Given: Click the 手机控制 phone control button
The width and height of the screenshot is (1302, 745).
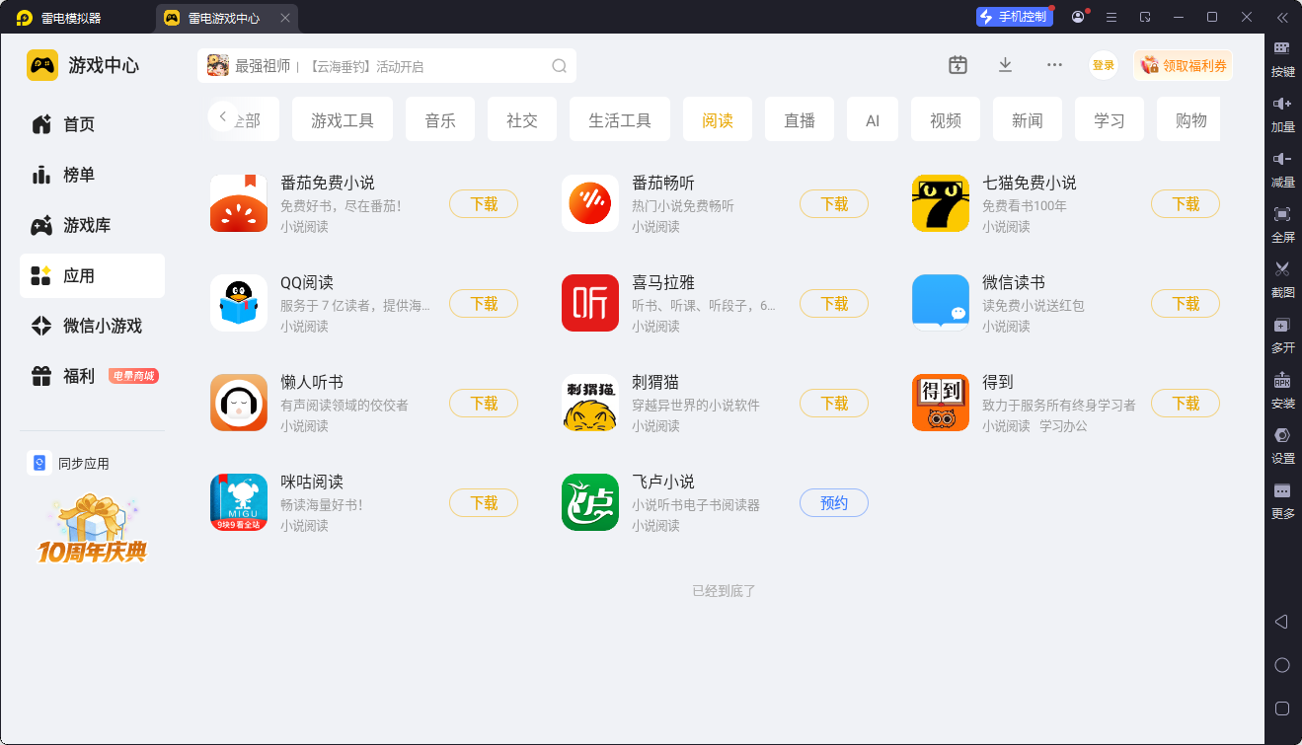Looking at the screenshot, I should tap(1015, 17).
